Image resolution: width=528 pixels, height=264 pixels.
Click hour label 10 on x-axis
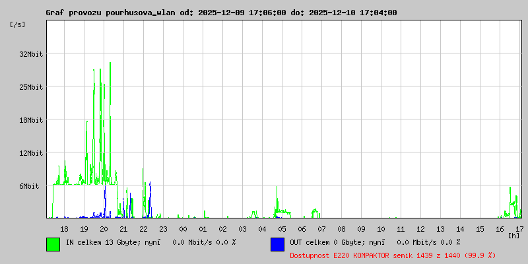point(381,229)
